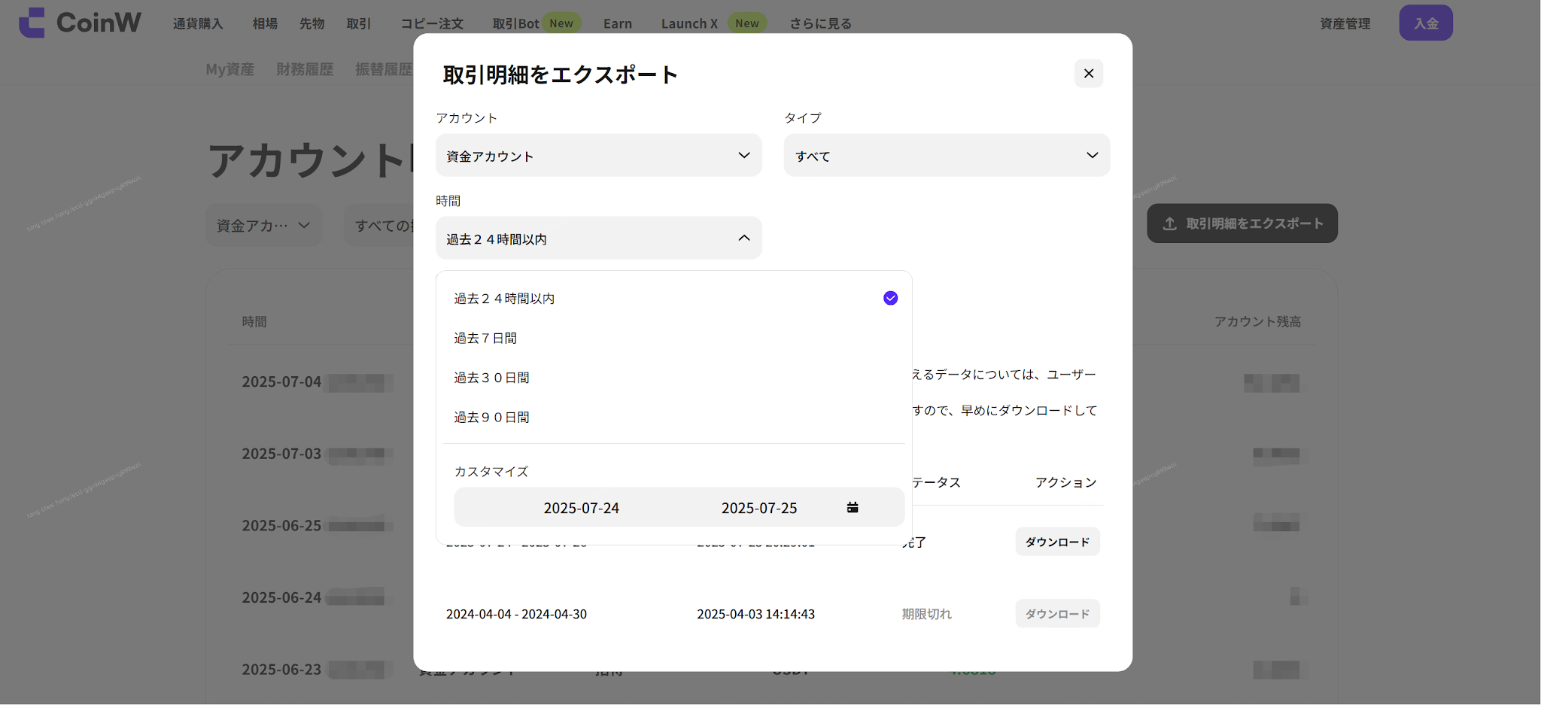Click the purple 入金 button
Viewport: 1541px width, 705px height.
pyautogui.click(x=1426, y=23)
